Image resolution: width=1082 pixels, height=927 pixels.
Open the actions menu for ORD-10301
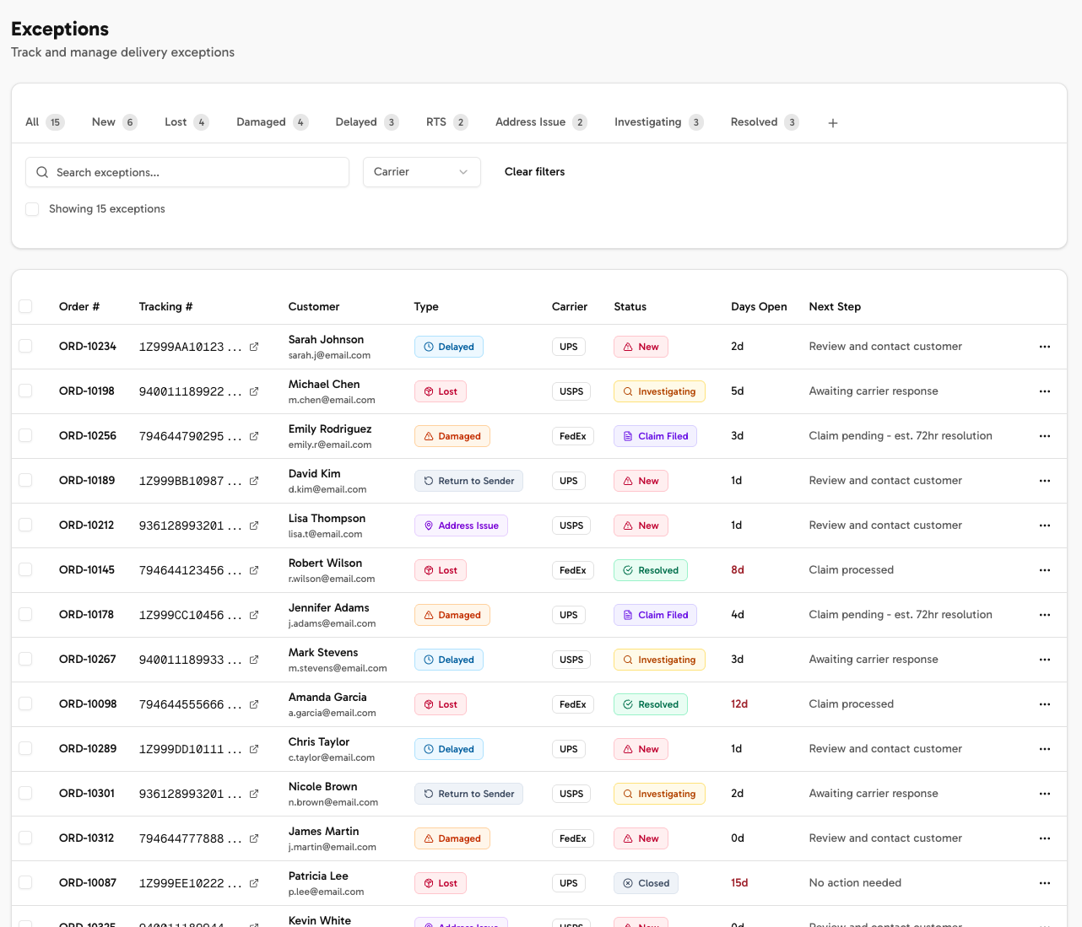pyautogui.click(x=1045, y=793)
